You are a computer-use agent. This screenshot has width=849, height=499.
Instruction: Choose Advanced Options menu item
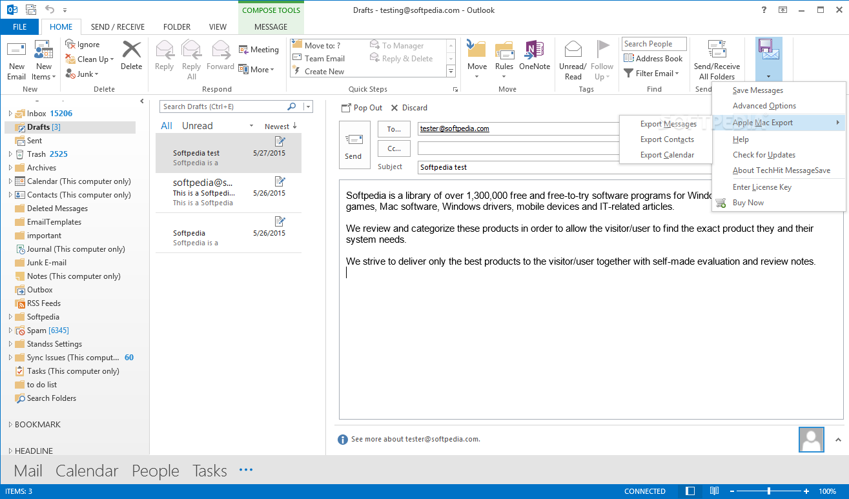tap(779, 106)
